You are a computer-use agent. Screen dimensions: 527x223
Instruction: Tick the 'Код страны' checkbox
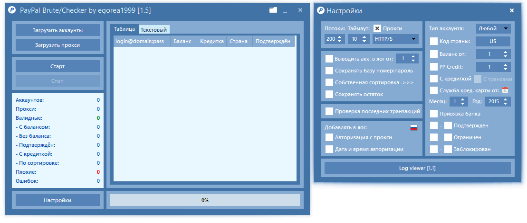tap(434, 42)
